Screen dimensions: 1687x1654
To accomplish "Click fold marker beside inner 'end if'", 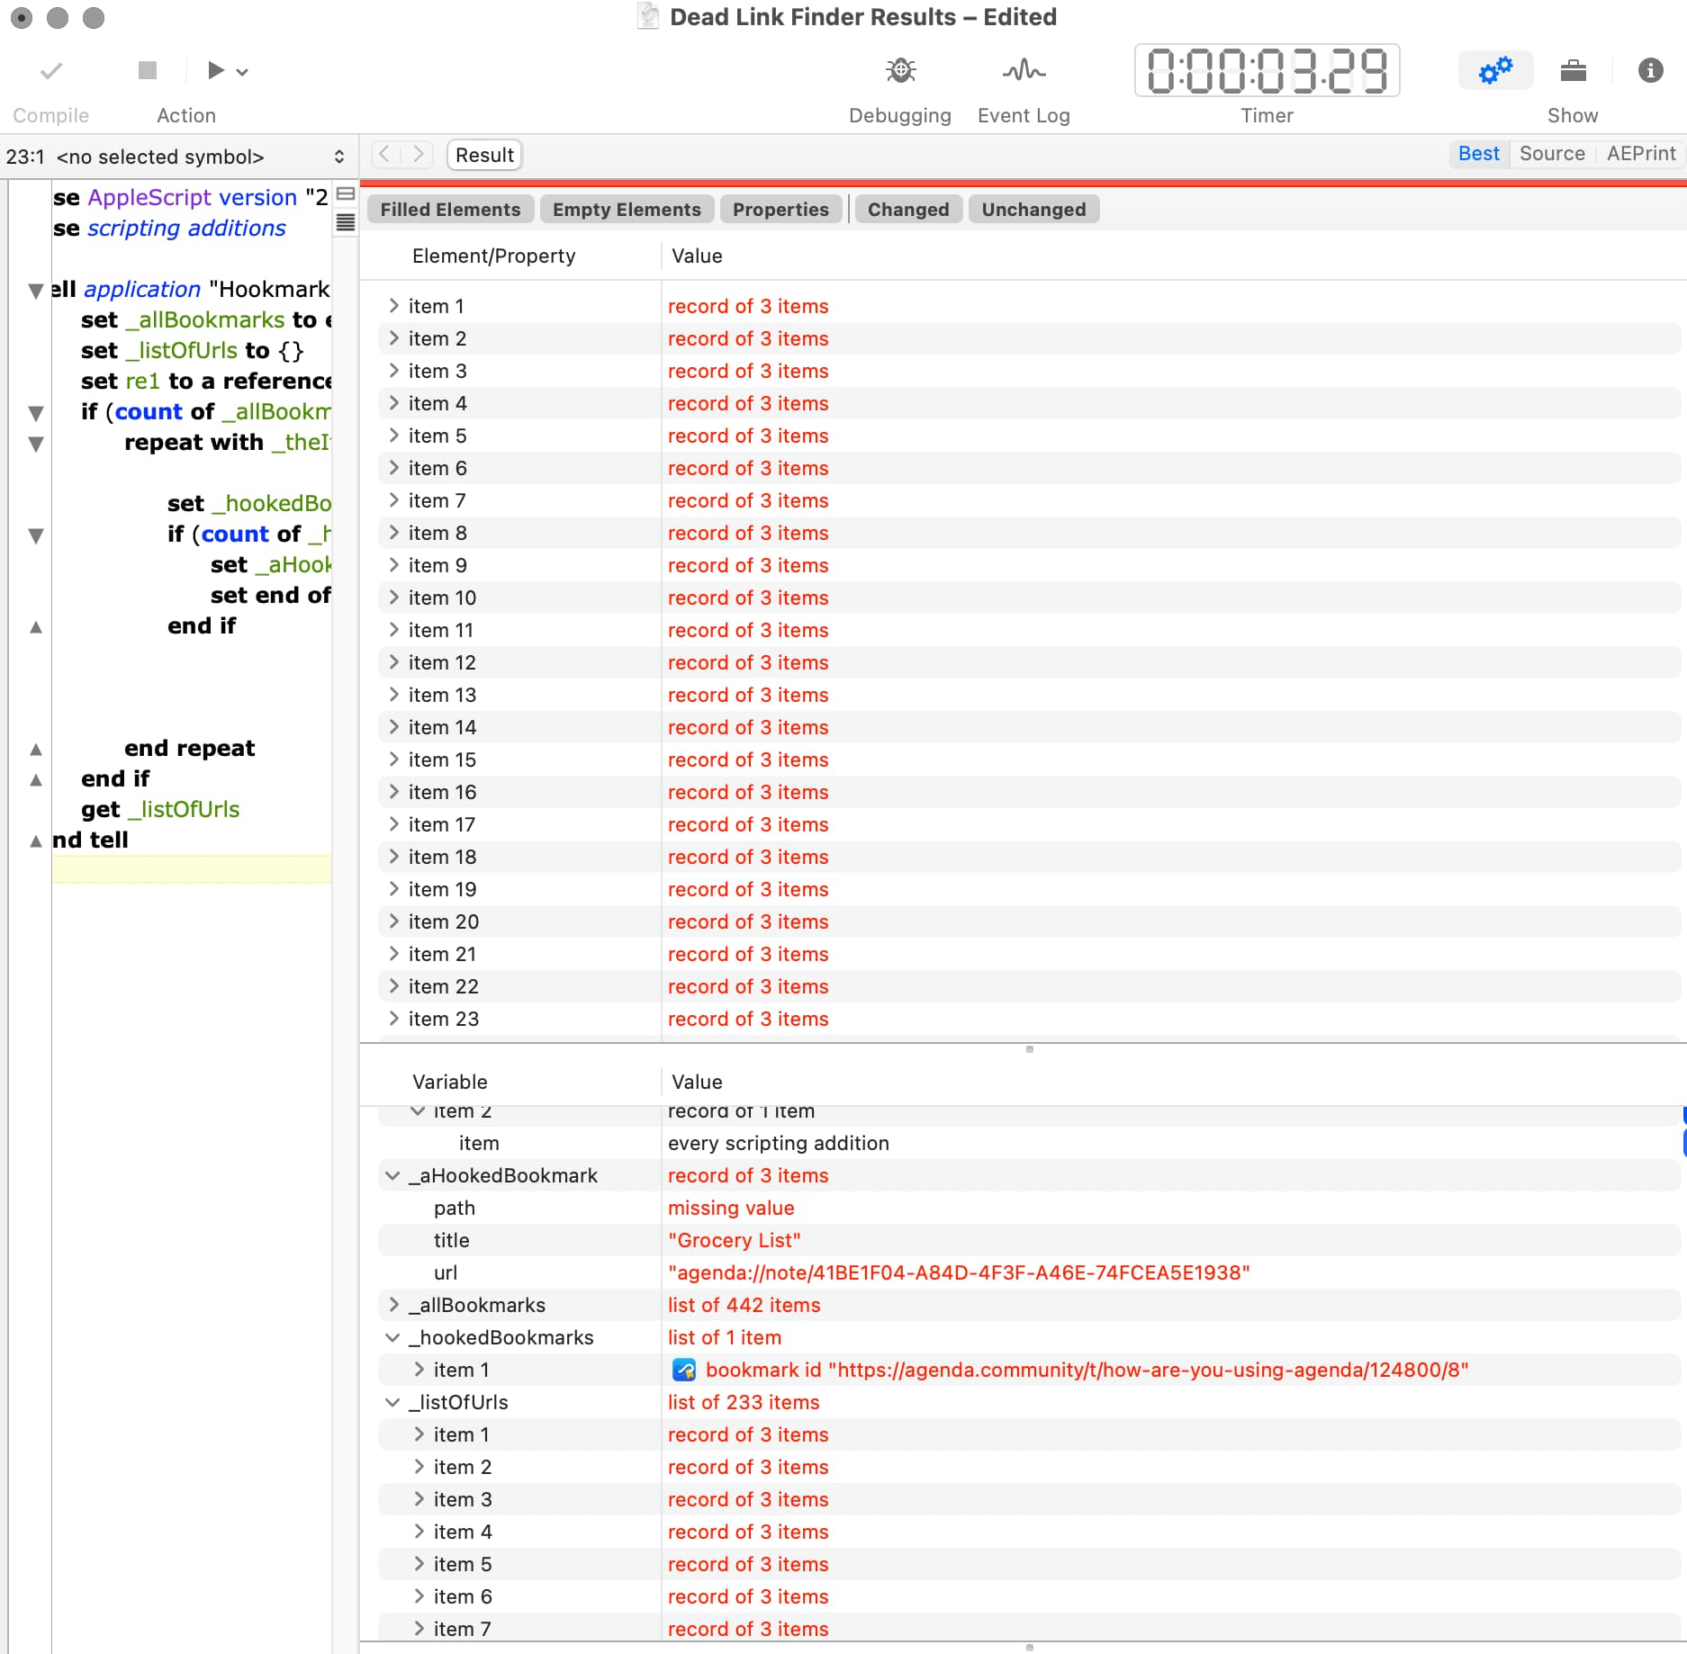I will coord(36,627).
